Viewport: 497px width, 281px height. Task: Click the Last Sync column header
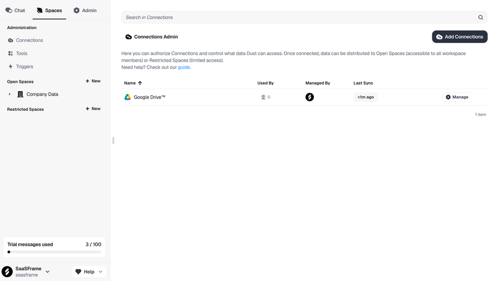[363, 83]
